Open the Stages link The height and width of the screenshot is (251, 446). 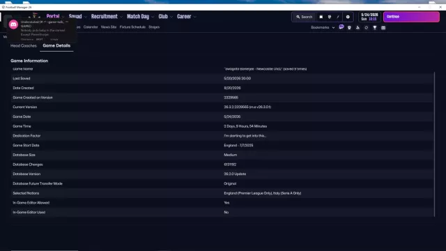pos(154,27)
